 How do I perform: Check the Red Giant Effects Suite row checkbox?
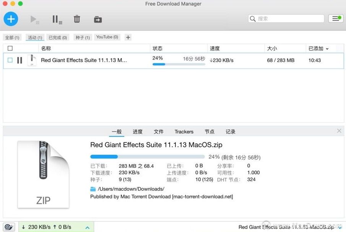(x=10, y=60)
